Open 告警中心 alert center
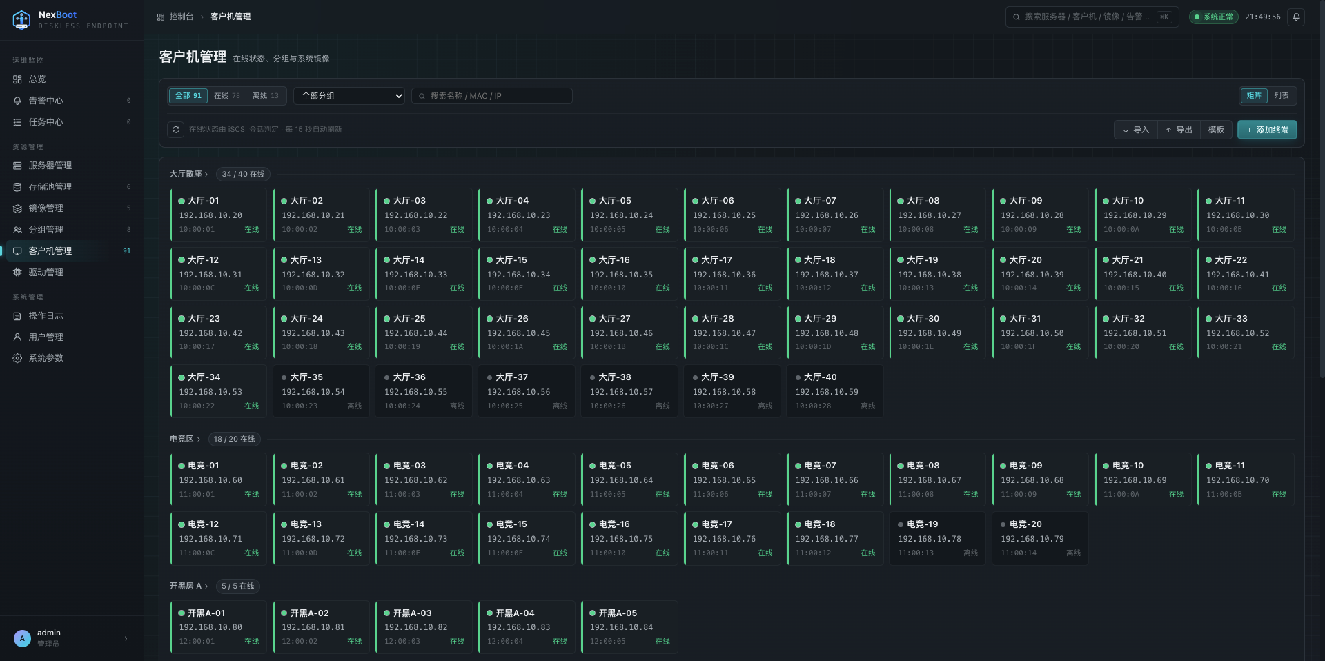1325x661 pixels. coord(72,101)
